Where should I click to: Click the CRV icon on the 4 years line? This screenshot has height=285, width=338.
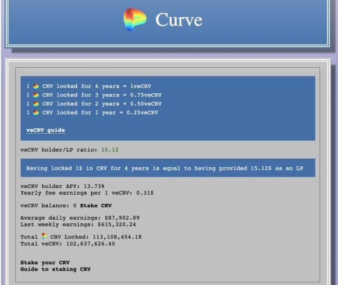tap(36, 87)
